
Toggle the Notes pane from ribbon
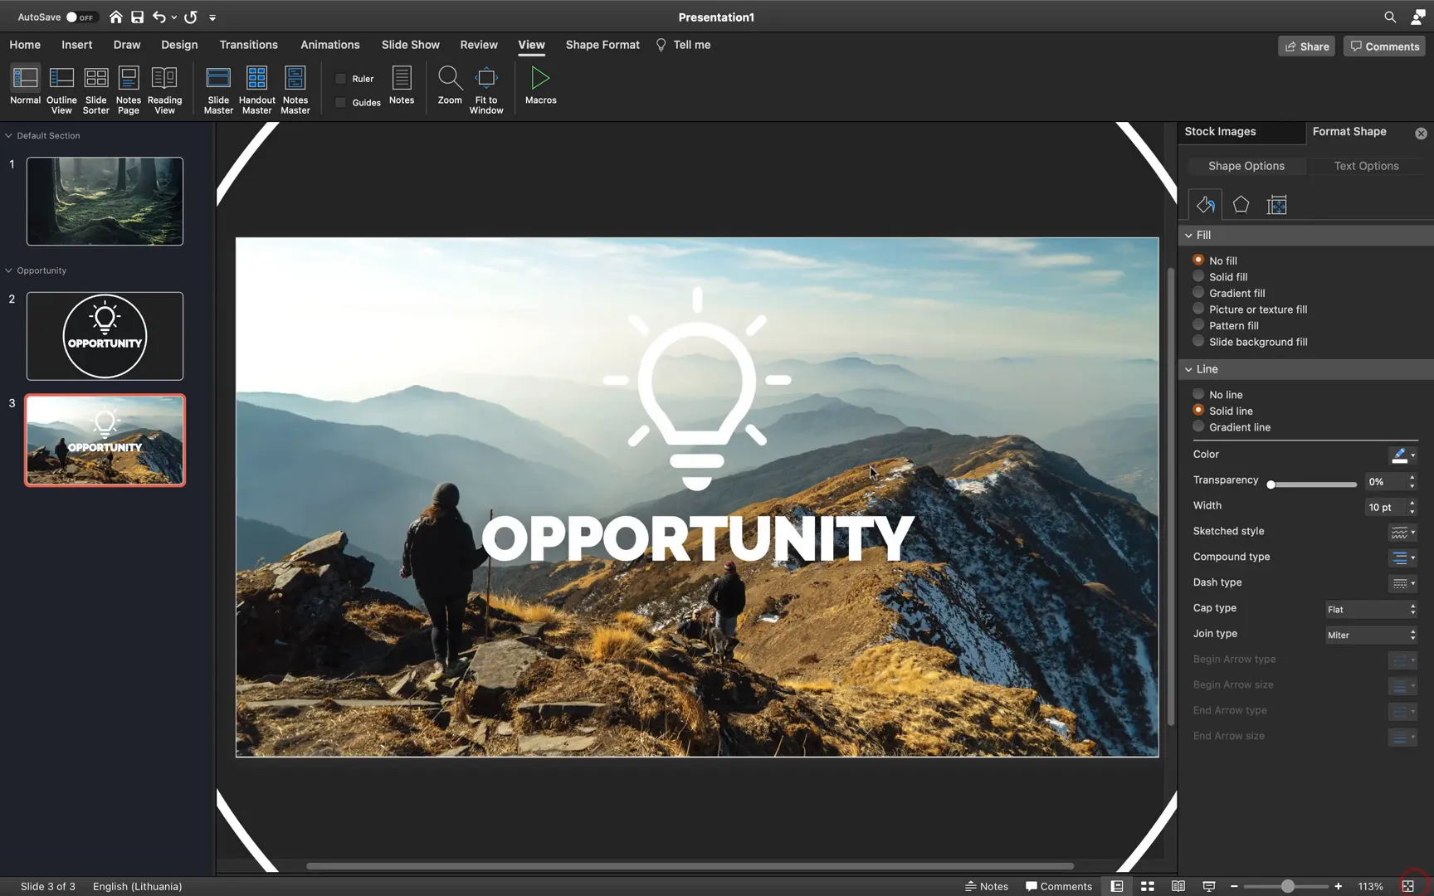click(402, 85)
